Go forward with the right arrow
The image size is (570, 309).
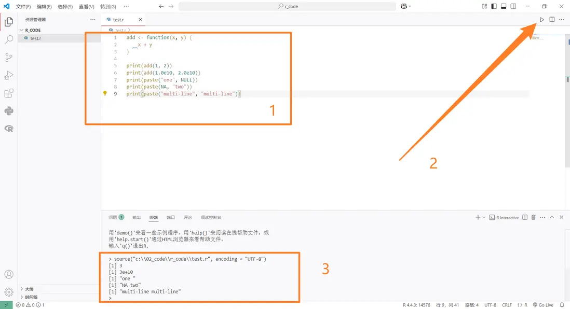tap(171, 6)
